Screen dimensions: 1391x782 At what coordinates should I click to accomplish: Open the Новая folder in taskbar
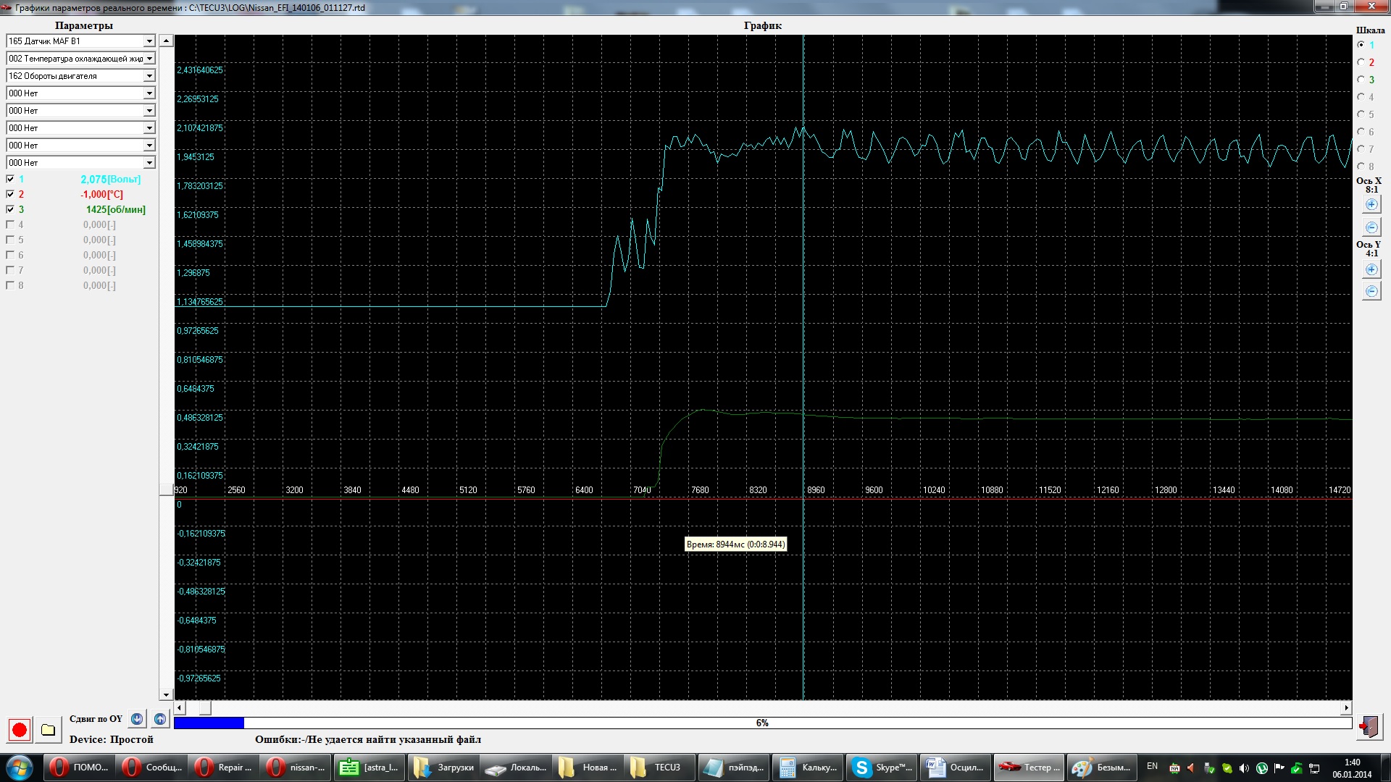pyautogui.click(x=590, y=768)
